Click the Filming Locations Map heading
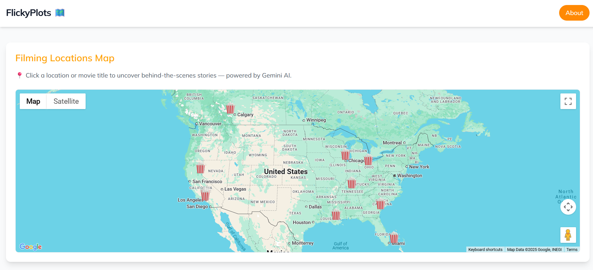The height and width of the screenshot is (270, 593). 65,58
